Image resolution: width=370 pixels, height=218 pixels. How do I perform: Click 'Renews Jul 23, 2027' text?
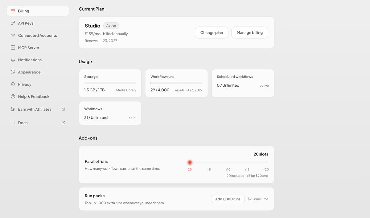point(101,41)
